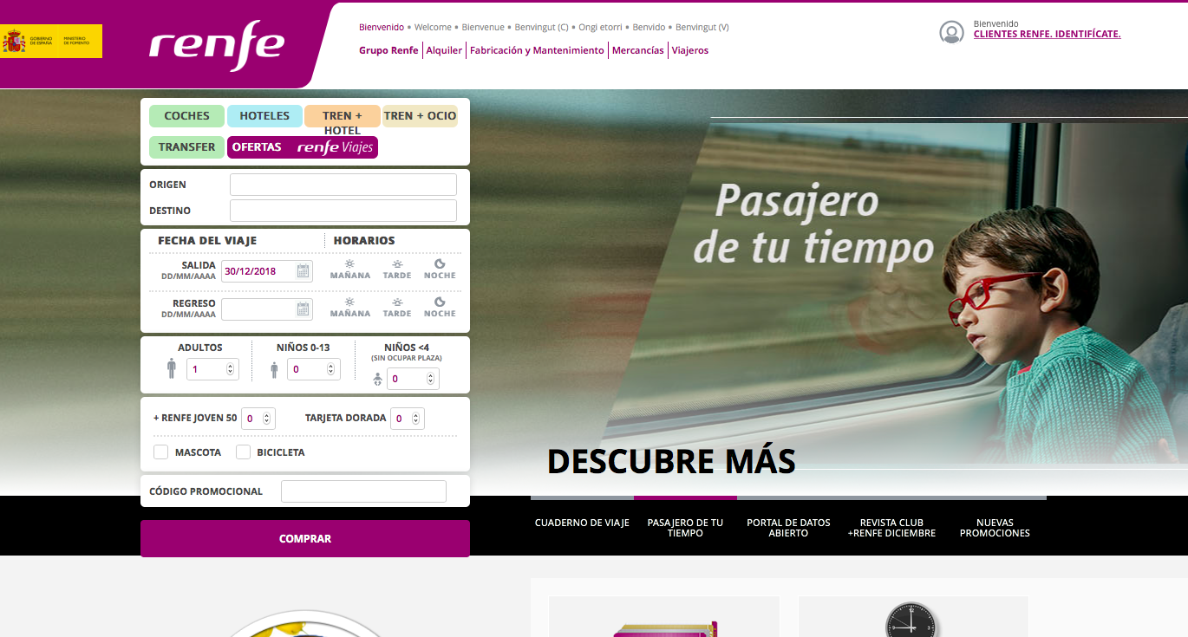The image size is (1188, 637).
Task: Open the Regreso date calendar icon
Action: (303, 309)
